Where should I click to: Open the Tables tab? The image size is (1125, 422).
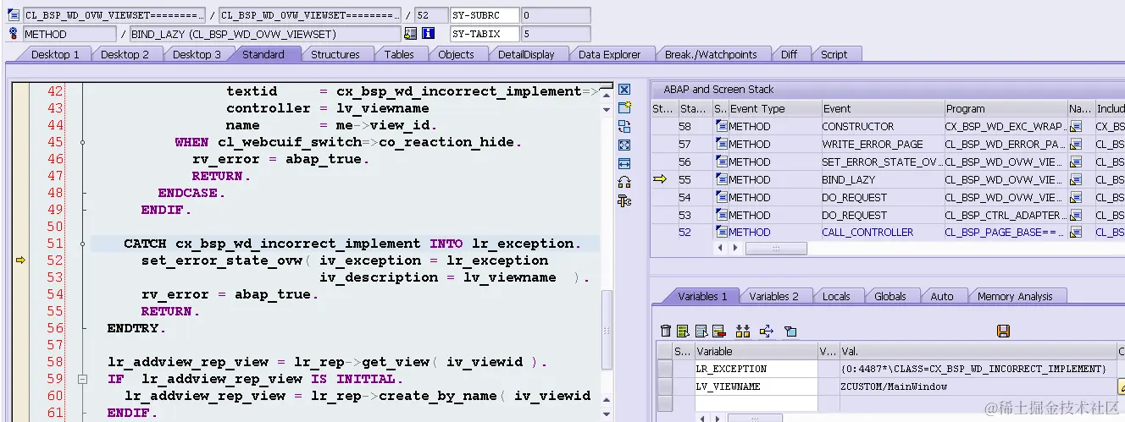[399, 54]
